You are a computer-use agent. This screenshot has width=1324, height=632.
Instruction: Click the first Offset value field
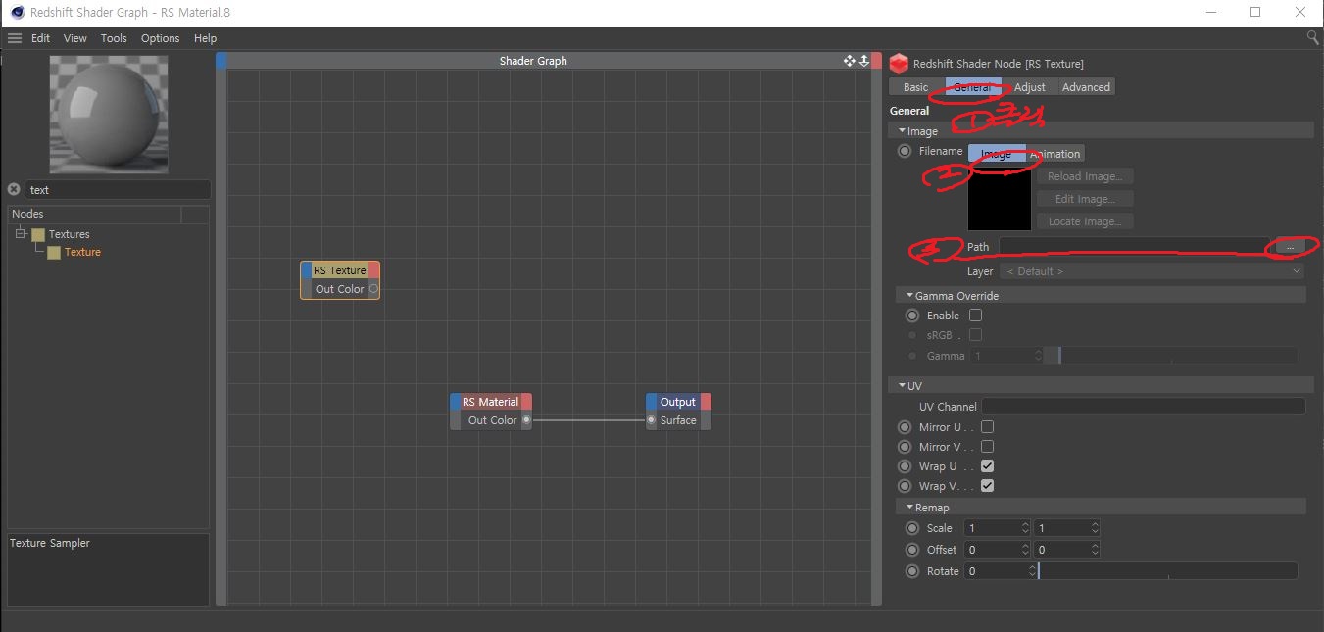click(x=994, y=550)
